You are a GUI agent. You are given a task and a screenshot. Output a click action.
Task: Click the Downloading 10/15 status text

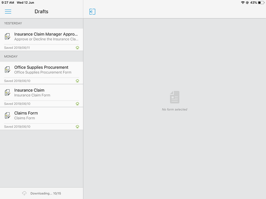(x=46, y=193)
